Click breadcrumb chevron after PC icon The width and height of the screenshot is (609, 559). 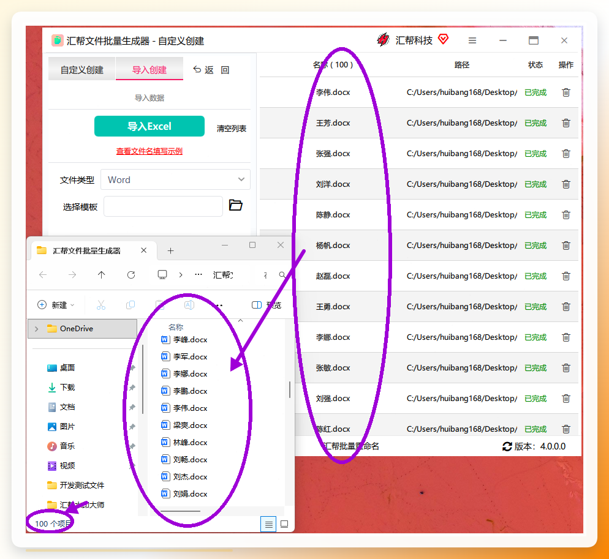coord(181,275)
